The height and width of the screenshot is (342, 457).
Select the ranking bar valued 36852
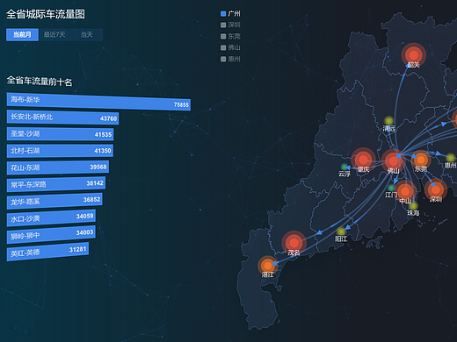pyautogui.click(x=54, y=201)
